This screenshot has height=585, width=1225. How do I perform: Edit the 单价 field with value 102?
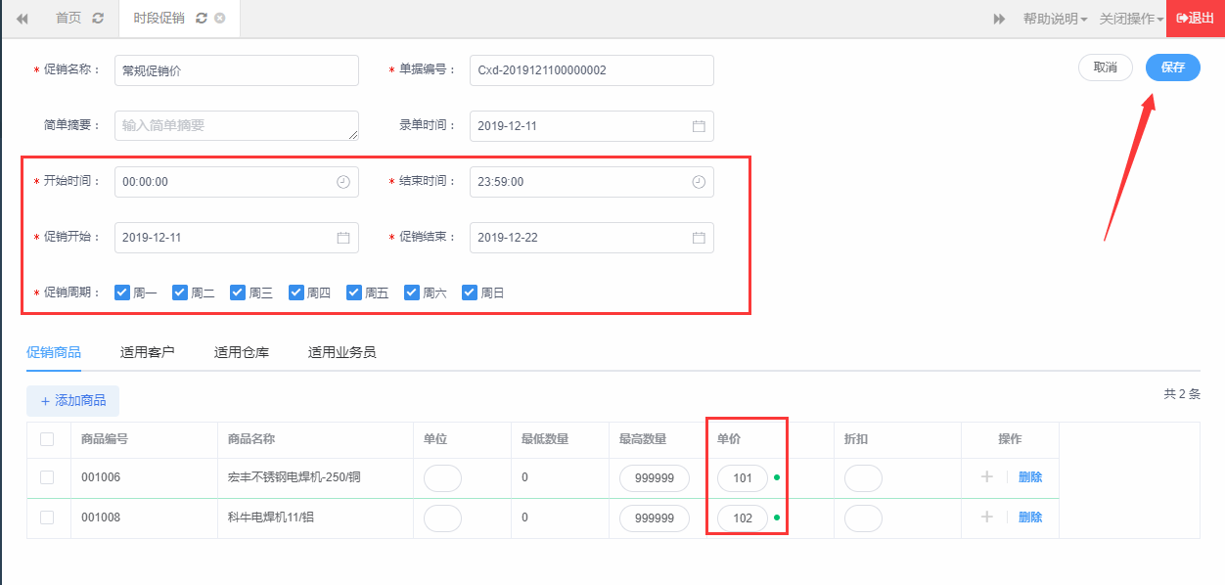pyautogui.click(x=743, y=518)
